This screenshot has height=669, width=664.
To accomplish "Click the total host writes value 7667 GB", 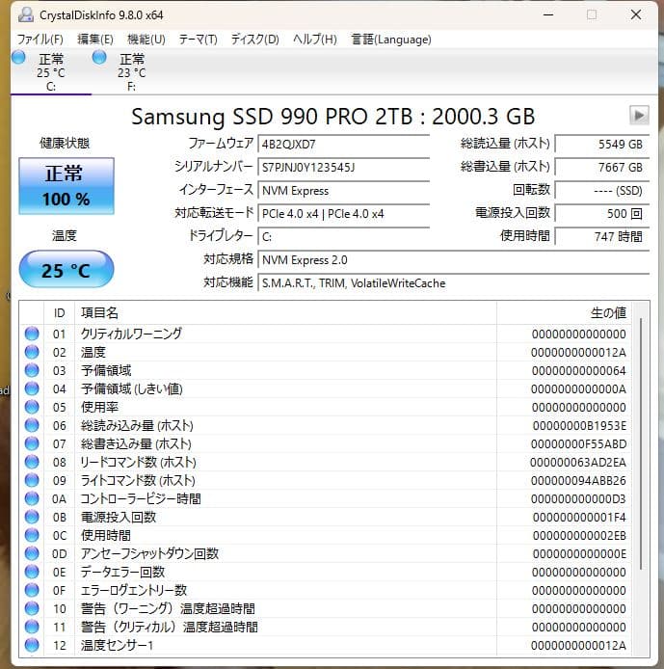I will (x=602, y=168).
